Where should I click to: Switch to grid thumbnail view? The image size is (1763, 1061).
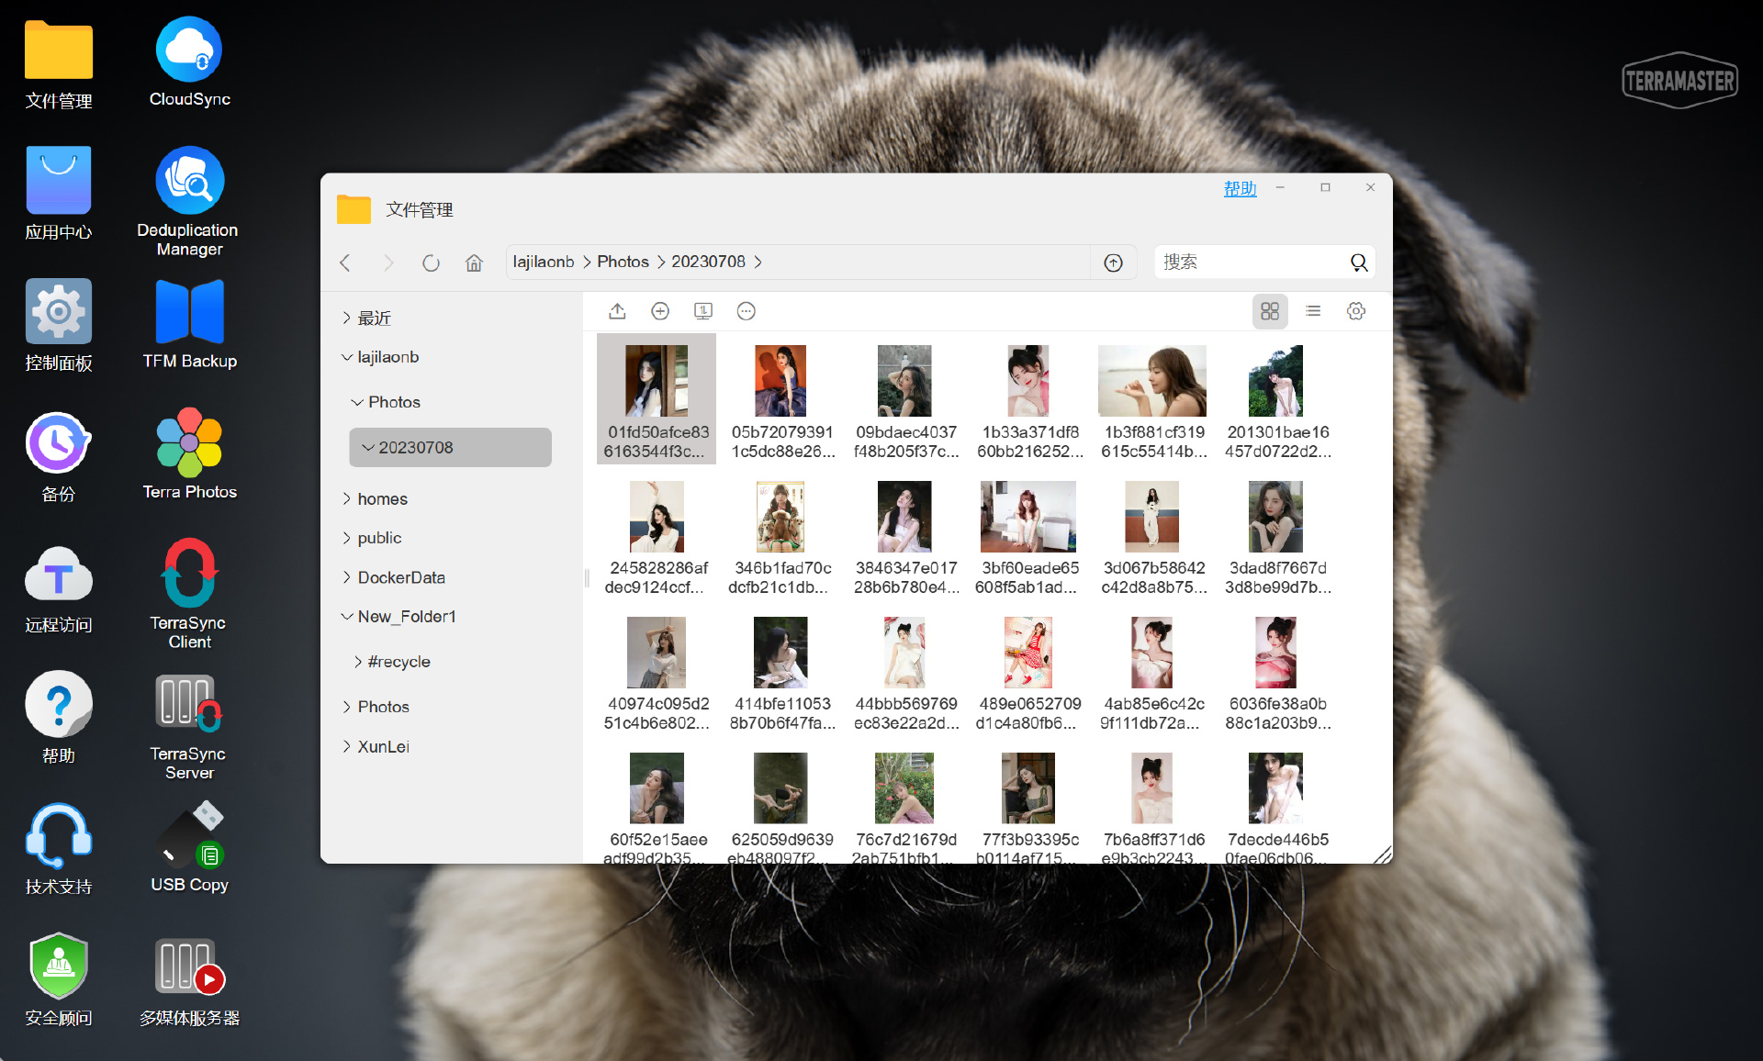(x=1270, y=311)
